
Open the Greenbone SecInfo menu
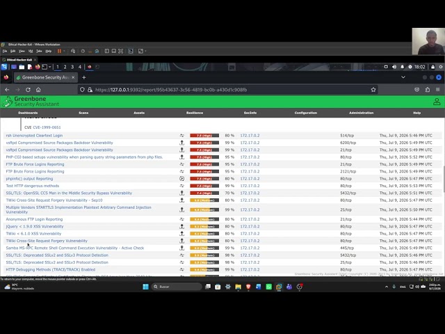click(250, 113)
